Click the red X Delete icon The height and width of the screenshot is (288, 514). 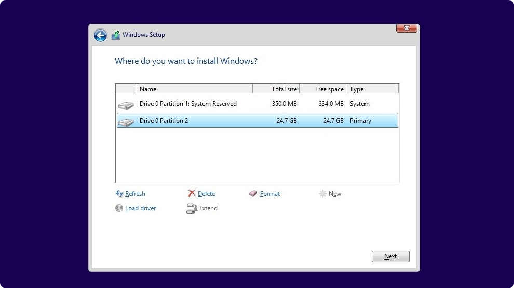click(192, 194)
